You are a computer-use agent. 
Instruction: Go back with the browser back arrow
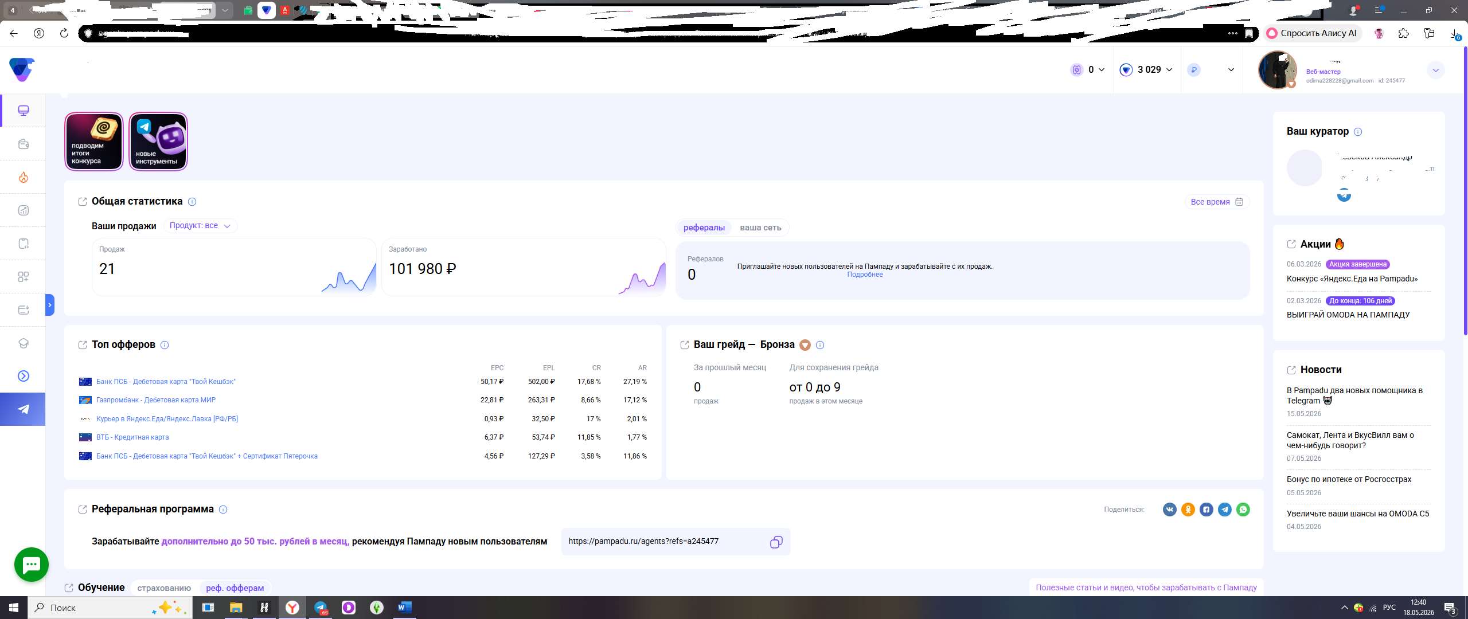[x=14, y=33]
